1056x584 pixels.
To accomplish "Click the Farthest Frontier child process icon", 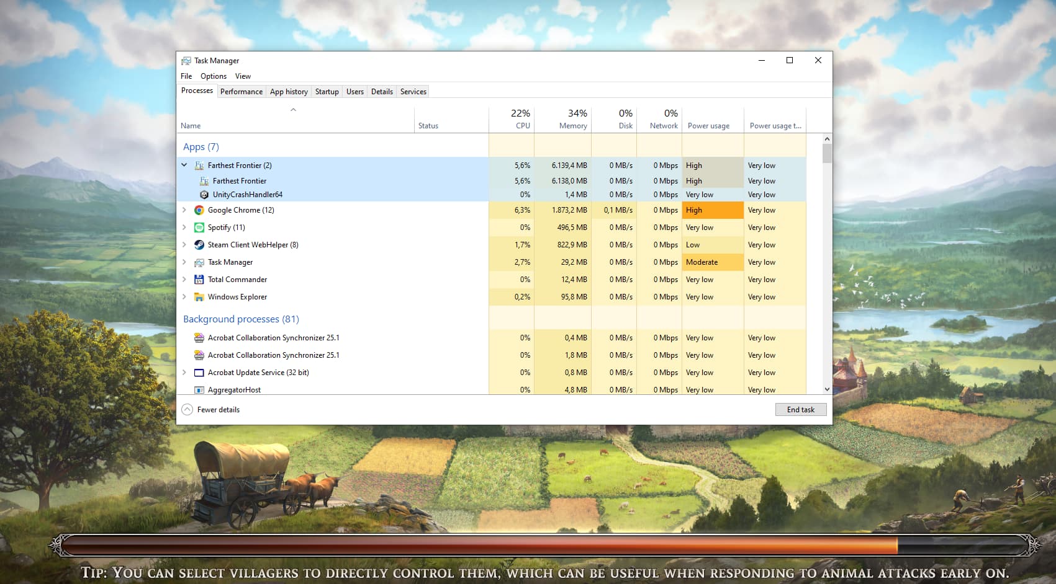I will 204,181.
